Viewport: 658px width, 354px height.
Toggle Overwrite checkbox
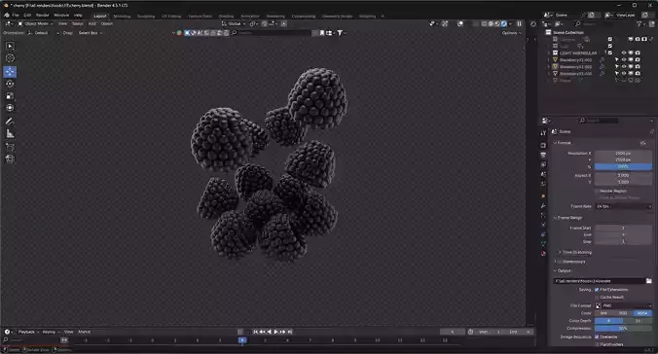pos(597,336)
